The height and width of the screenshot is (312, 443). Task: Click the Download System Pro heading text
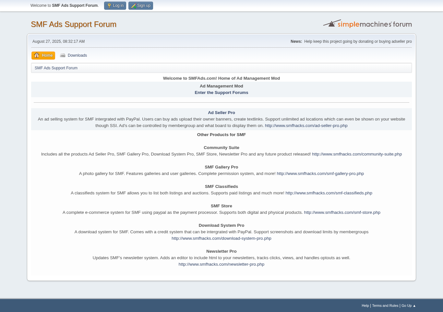coord(221,225)
